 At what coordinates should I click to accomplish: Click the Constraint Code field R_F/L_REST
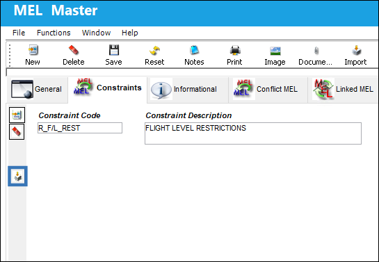pyautogui.click(x=80, y=128)
